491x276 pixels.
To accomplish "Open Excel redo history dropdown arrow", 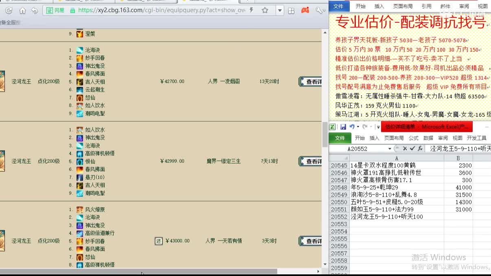I will tap(371, 127).
